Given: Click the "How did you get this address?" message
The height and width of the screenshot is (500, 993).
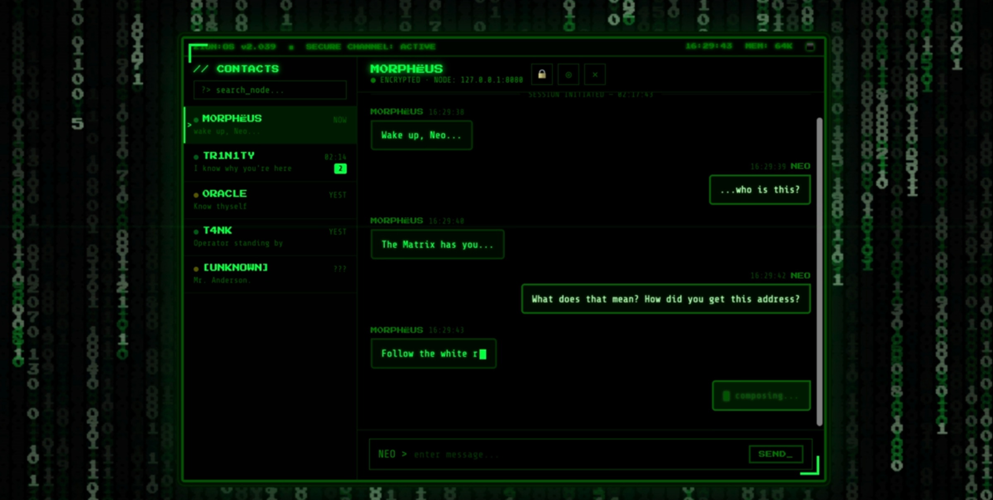Looking at the screenshot, I should (x=666, y=299).
